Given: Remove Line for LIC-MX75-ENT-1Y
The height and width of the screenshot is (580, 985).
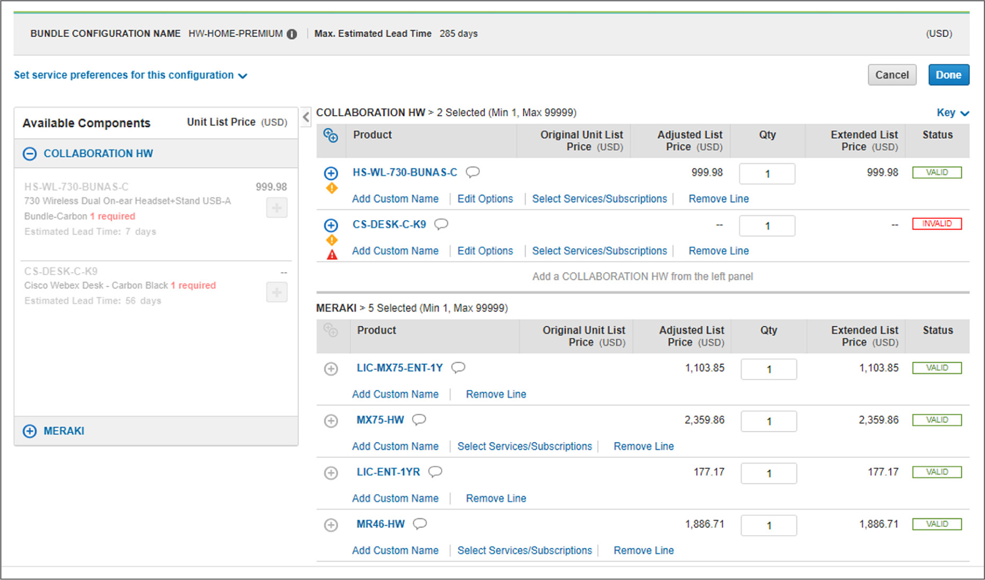Looking at the screenshot, I should coord(496,394).
